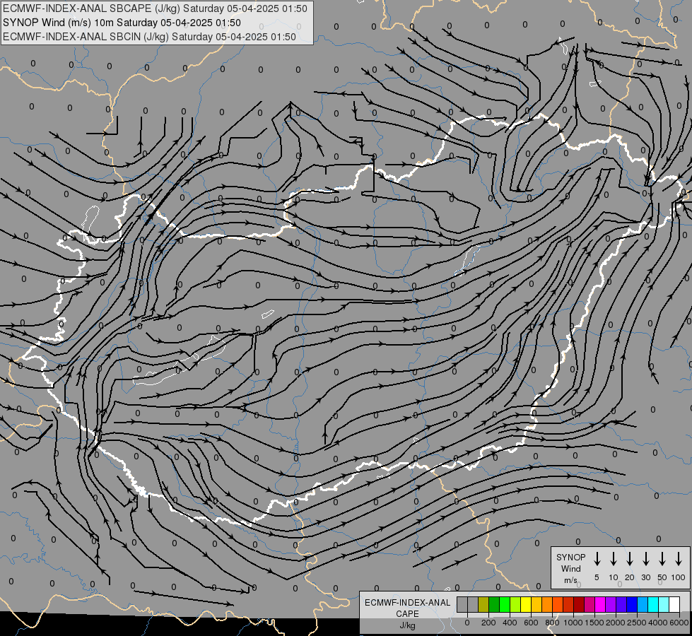Screen dimensions: 692x636
Task: Click the 30 m/s wind arrow in legend
Action: coord(645,559)
